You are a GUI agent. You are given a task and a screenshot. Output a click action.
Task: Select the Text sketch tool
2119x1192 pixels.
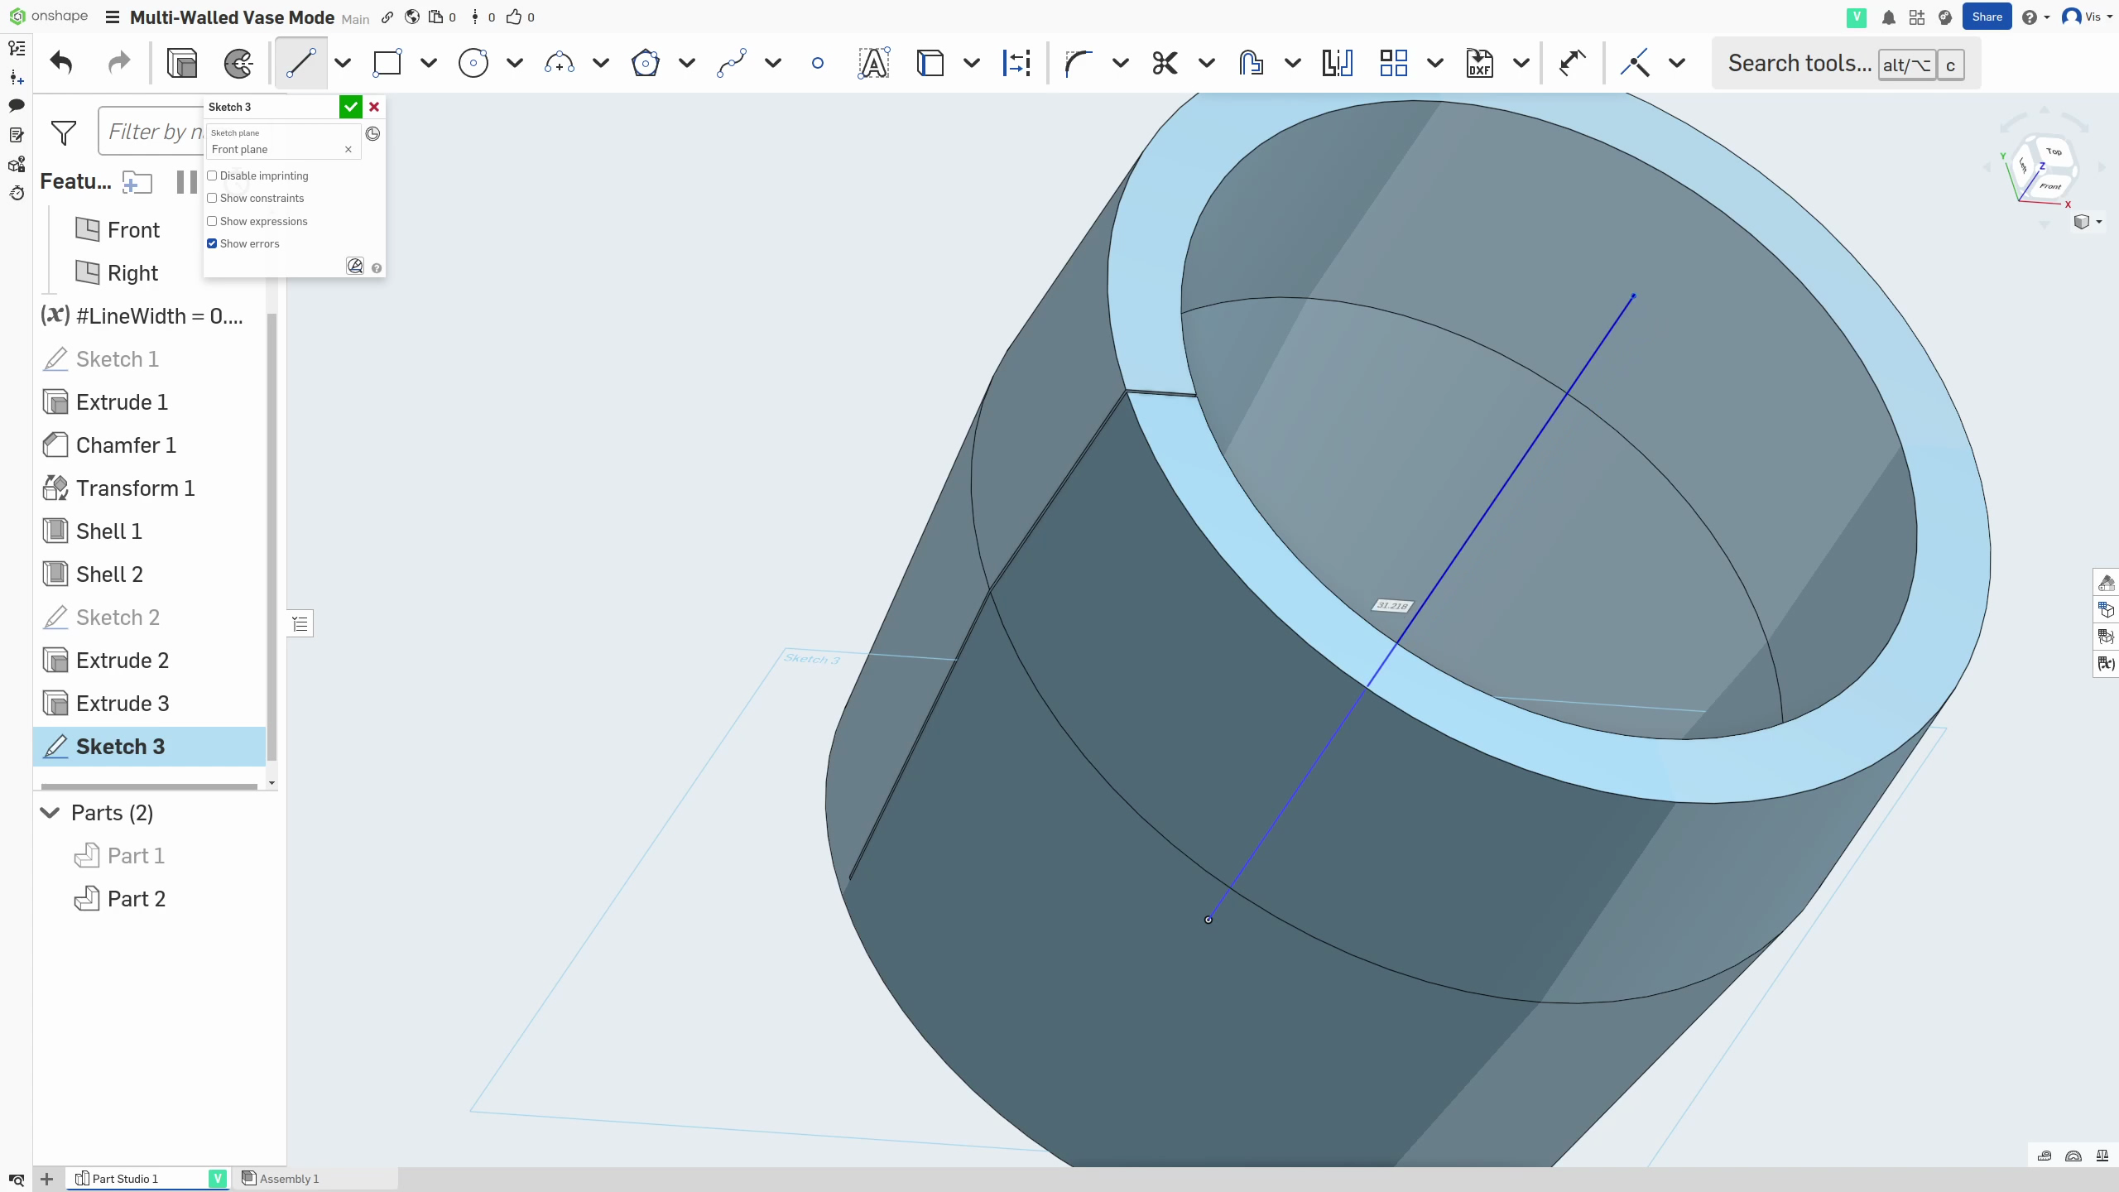[x=873, y=63]
